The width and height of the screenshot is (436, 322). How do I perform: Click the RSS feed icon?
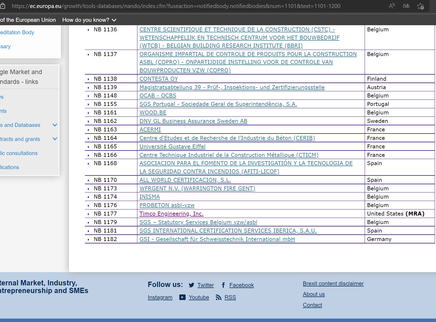click(219, 297)
